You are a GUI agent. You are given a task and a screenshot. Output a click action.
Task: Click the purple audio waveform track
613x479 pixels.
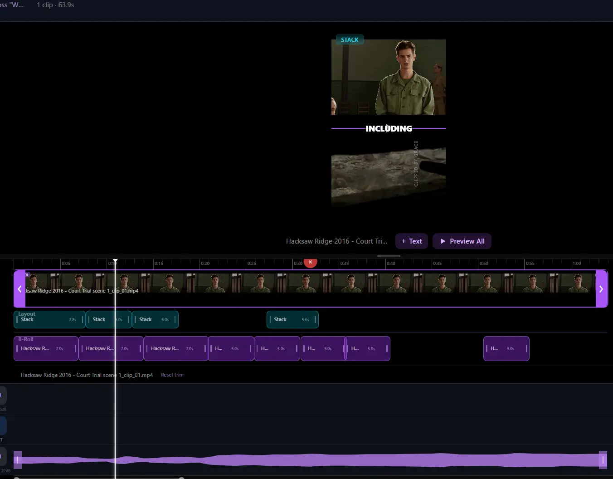(x=311, y=460)
